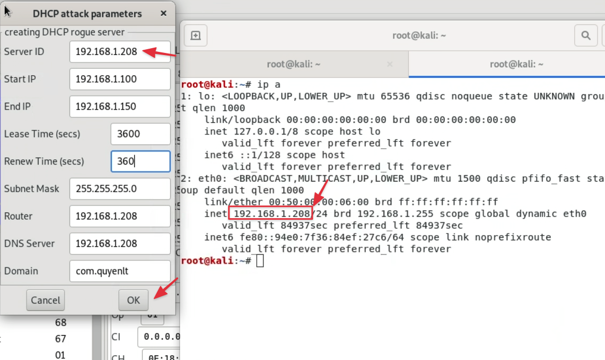Click the CI field showing 0.0.0.0
Screen dimensions: 605x360
tap(159, 337)
